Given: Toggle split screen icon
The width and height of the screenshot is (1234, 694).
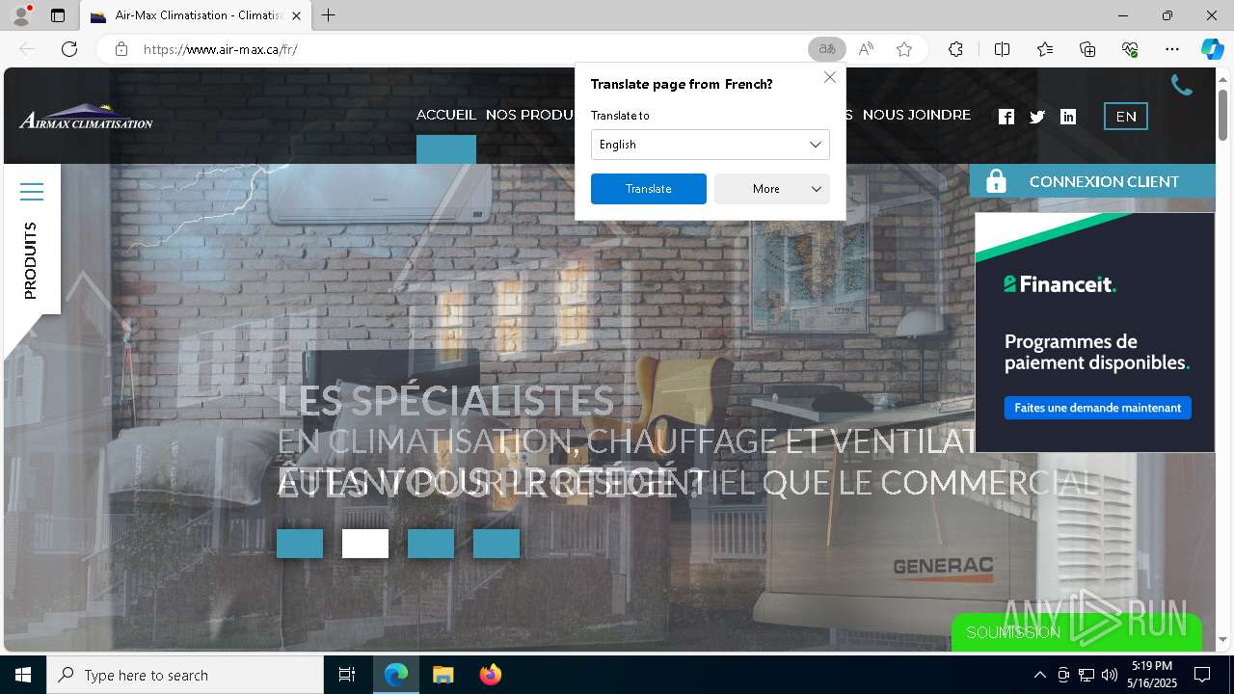Looking at the screenshot, I should [x=1002, y=49].
